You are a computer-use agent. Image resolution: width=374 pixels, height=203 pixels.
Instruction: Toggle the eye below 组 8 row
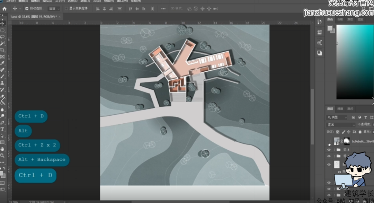pos(329,156)
